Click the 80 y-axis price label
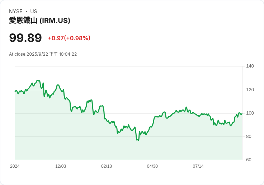Viewport: 264px width, 185px height. coord(249,137)
